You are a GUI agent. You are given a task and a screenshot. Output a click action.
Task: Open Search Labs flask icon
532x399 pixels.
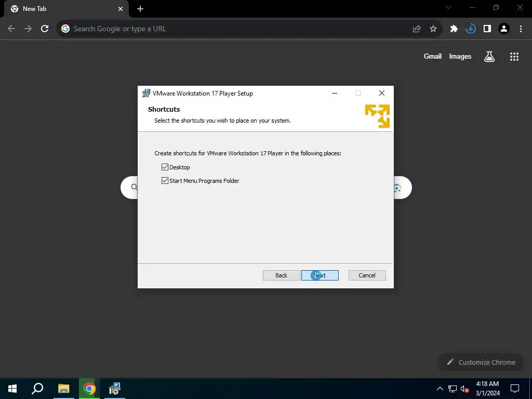coord(489,57)
